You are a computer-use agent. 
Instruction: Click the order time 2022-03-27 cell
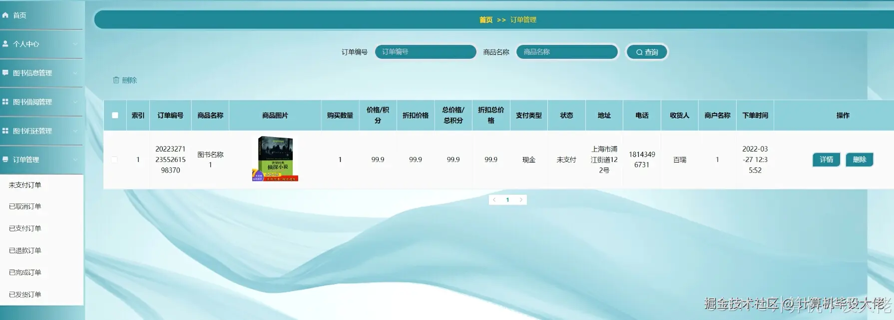(x=755, y=160)
